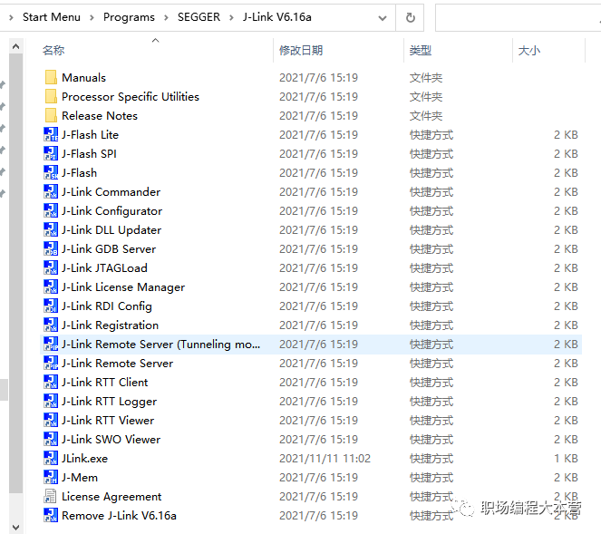
Task: Click the modified date of J-Link Configurator
Action: 318,211
